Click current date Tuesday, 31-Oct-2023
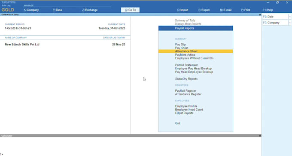The height and width of the screenshot is (156, 292). click(112, 28)
